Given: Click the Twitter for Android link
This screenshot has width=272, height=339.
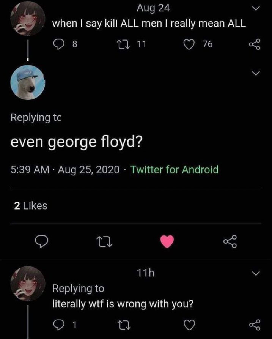Looking at the screenshot, I should [x=175, y=170].
